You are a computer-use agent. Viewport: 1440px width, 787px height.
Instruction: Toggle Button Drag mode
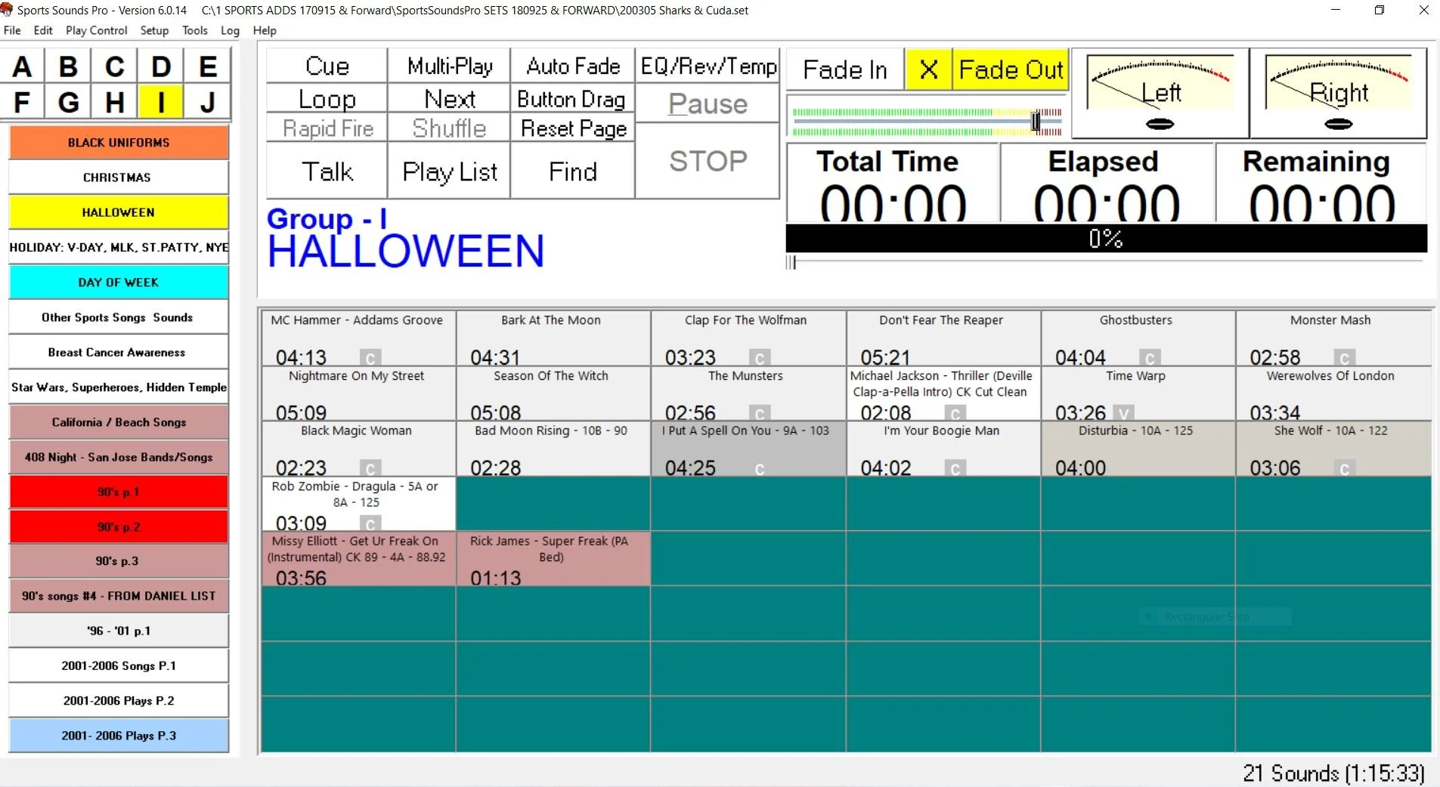pos(572,99)
